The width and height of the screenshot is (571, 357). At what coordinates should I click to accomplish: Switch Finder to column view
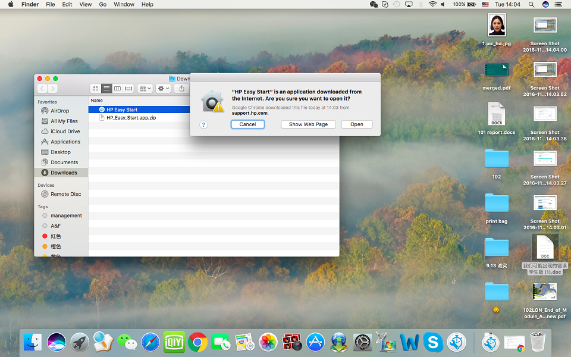click(x=117, y=89)
